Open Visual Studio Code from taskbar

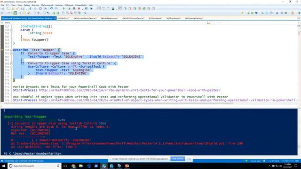click(x=88, y=166)
